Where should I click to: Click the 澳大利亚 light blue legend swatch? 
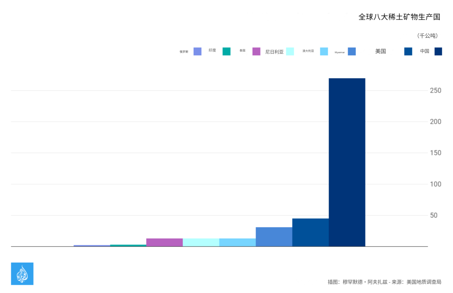pyautogui.click(x=324, y=52)
